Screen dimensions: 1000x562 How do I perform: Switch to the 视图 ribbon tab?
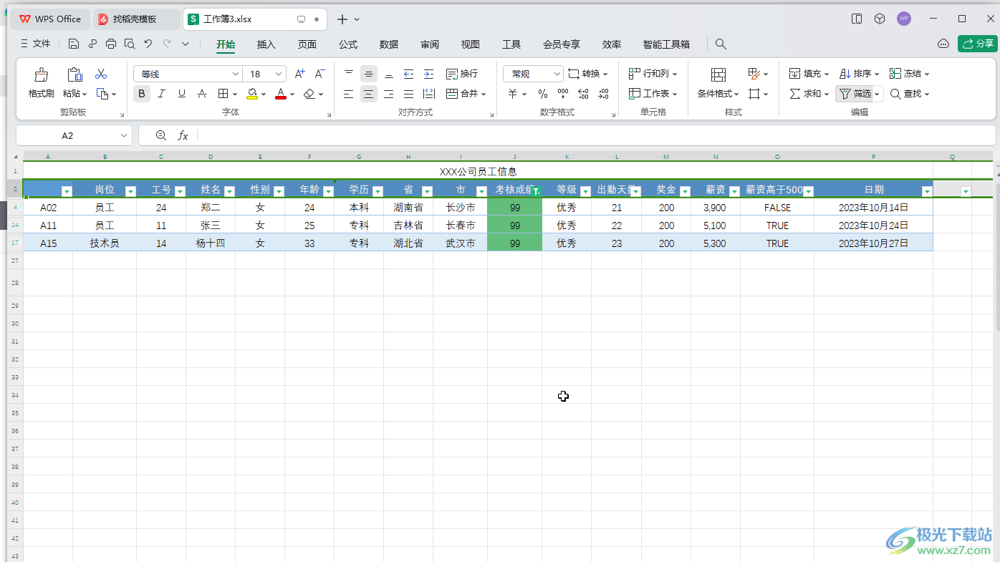471,44
